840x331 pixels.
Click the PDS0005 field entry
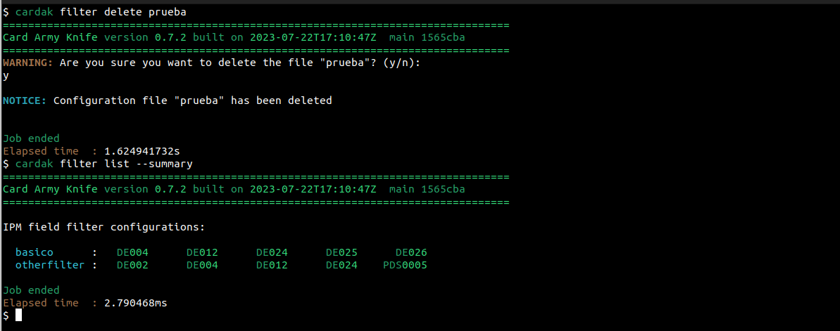405,265
